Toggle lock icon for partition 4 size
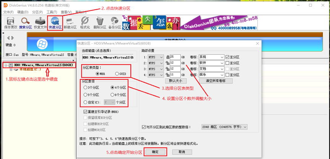Image resolution: width=330 pixels, height=159 pixels. (x=168, y=75)
